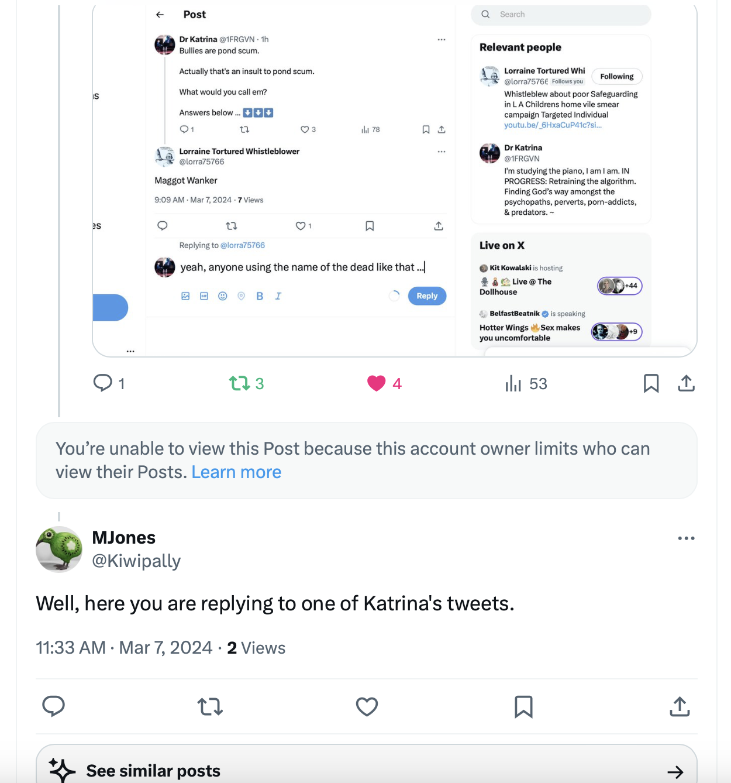Image resolution: width=731 pixels, height=783 pixels.
Task: Open the reply thread with 1 comment
Action: click(x=109, y=383)
